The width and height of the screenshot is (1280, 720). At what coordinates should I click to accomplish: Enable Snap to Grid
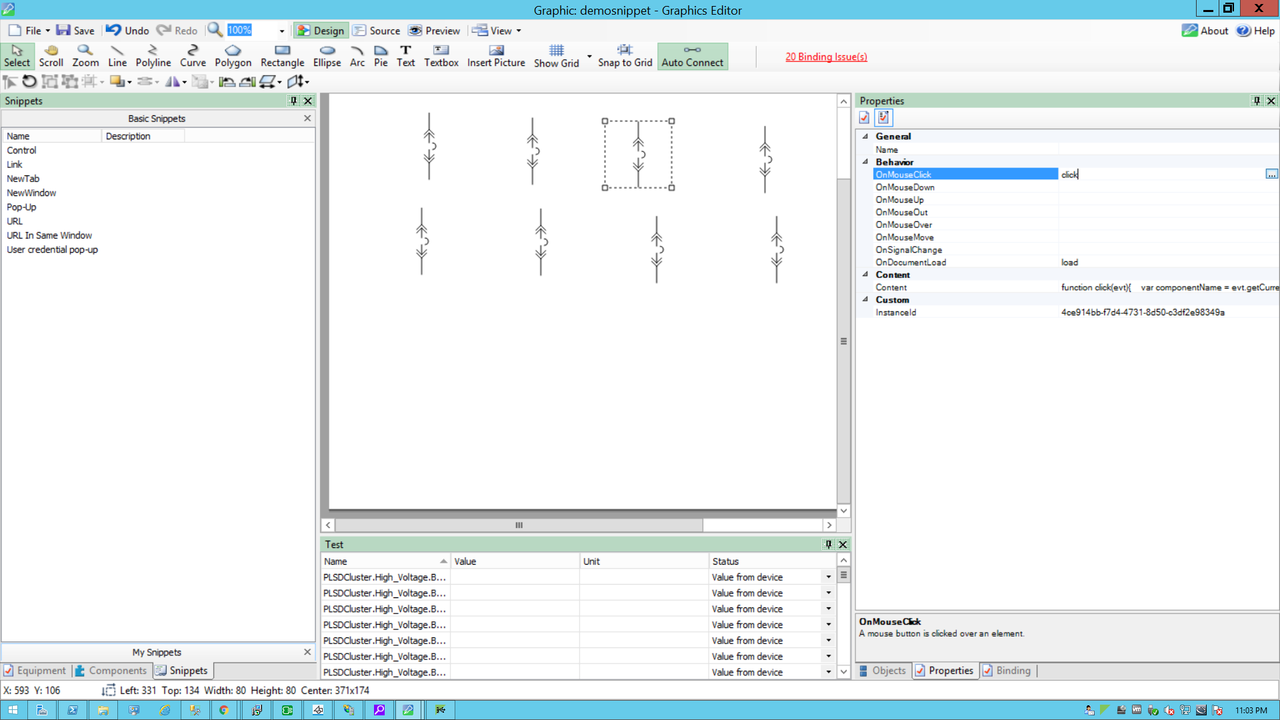point(625,56)
